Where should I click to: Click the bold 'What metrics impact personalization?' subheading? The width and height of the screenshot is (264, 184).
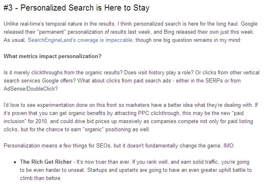pyautogui.click(x=53, y=56)
